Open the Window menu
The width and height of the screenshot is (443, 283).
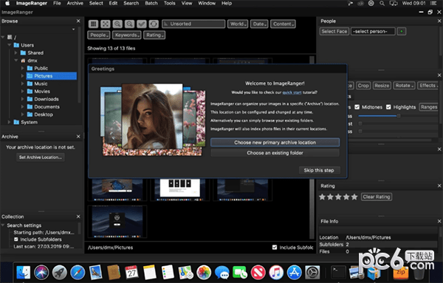[207, 4]
